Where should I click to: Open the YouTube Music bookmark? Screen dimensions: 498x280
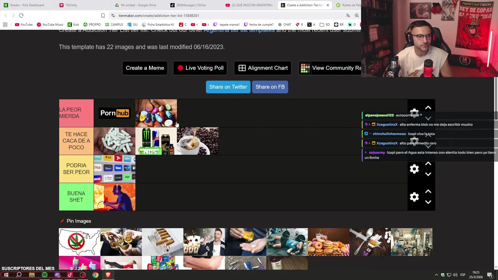click(50, 24)
